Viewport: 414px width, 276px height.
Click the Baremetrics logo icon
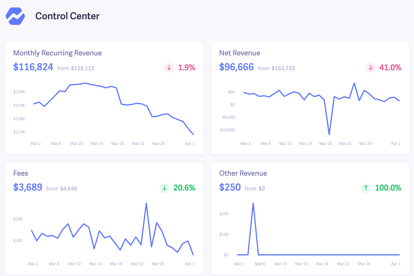pos(15,16)
